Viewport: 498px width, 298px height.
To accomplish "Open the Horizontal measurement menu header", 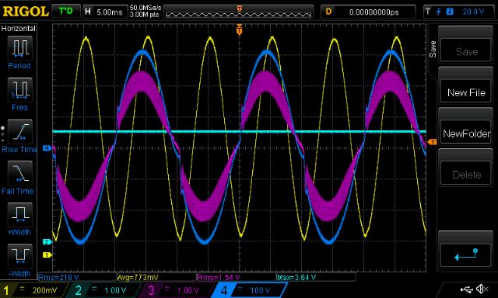I will tap(19, 29).
